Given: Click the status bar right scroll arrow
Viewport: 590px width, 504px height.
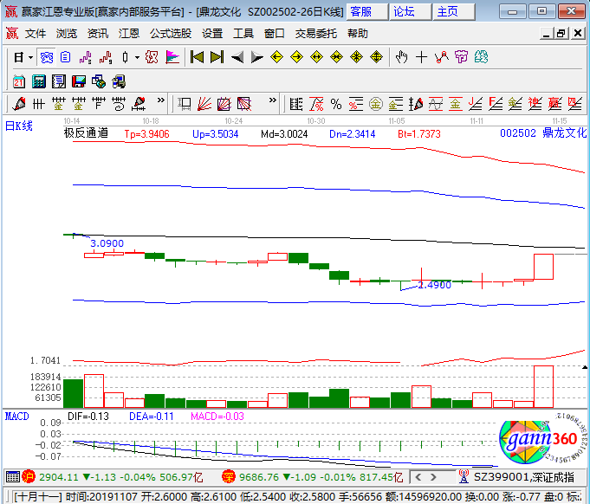Looking at the screenshot, I should [x=433, y=477].
